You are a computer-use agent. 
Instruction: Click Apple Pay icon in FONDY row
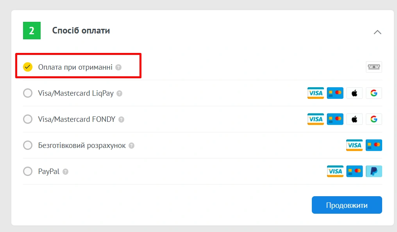click(354, 119)
